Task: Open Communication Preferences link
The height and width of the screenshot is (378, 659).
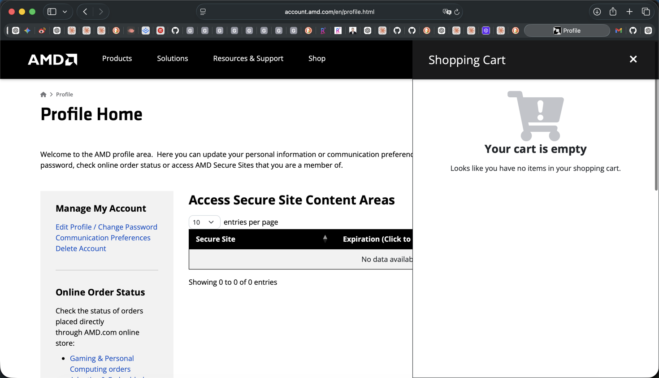Action: [103, 238]
